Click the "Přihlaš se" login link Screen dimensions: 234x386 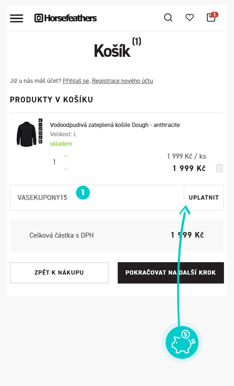(76, 81)
